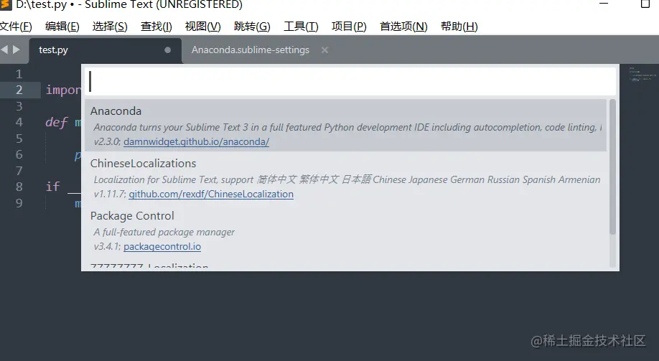
Task: Minimize the Sublime Text window
Action: (604, 4)
